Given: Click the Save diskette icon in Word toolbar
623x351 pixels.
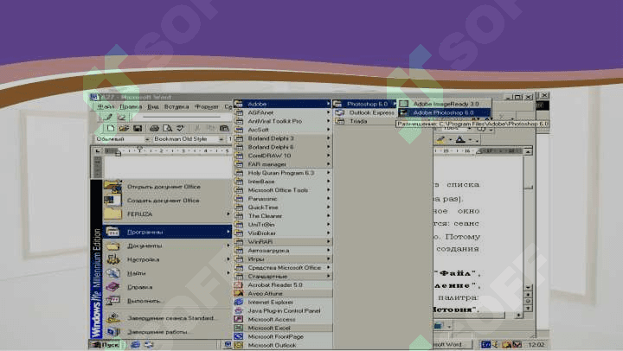Looking at the screenshot, I should pyautogui.click(x=138, y=128).
